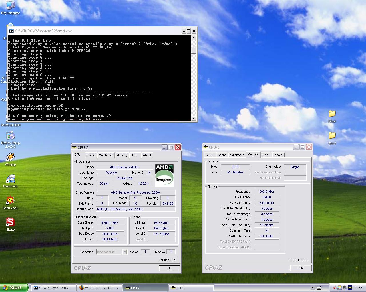This screenshot has width=366, height=292.
Task: Click the red ATI tray icon
Action: coord(334,288)
